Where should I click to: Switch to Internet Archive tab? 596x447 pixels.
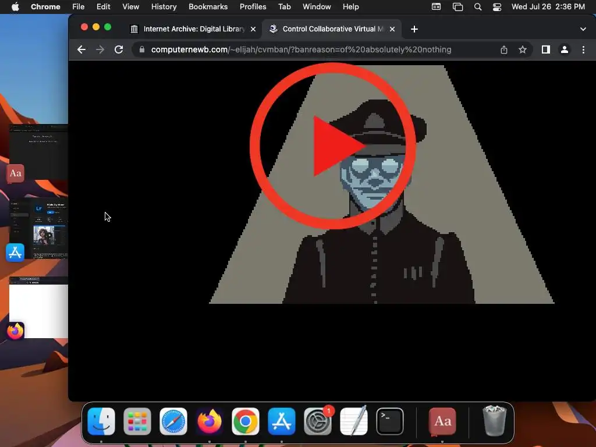pyautogui.click(x=193, y=29)
